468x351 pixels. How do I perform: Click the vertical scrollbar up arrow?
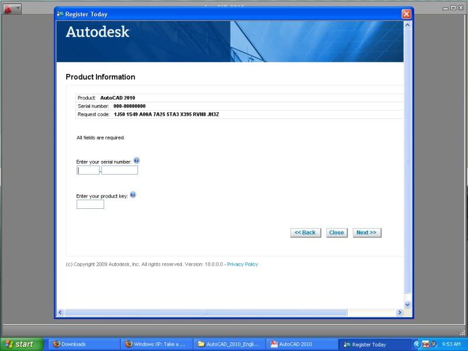point(407,25)
